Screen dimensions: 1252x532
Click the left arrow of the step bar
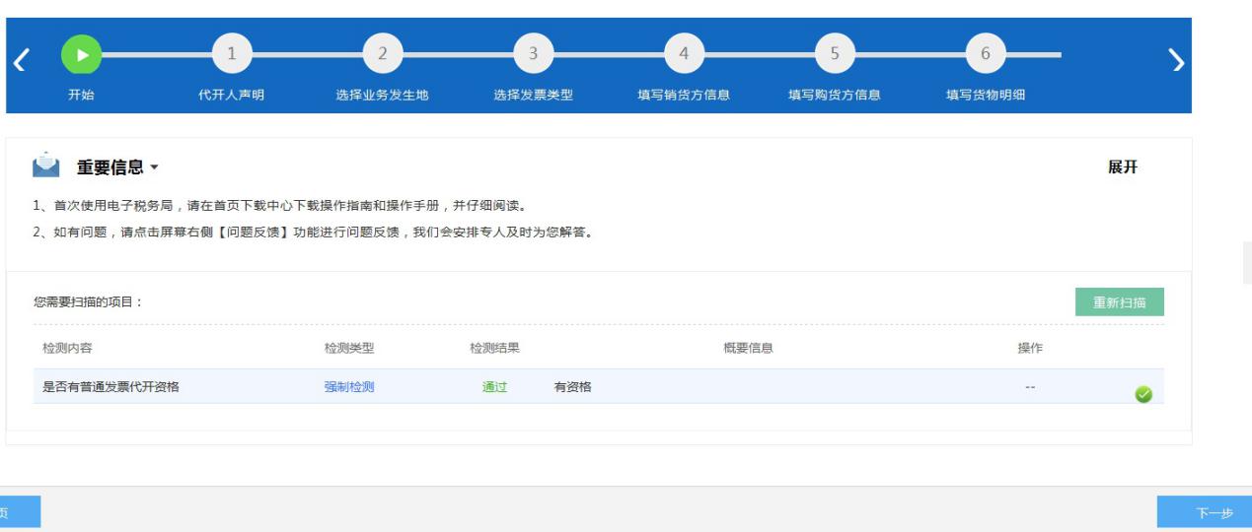[20, 60]
